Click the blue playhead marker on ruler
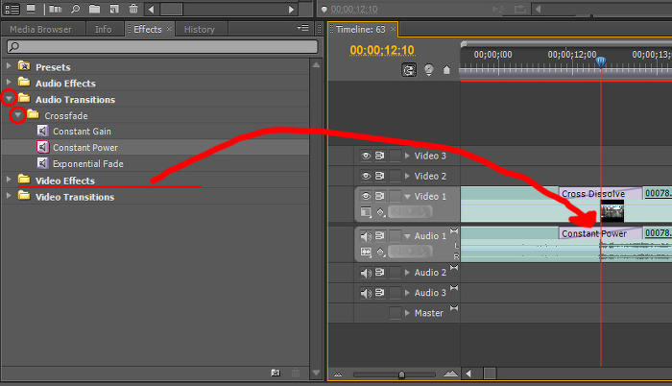 click(601, 62)
